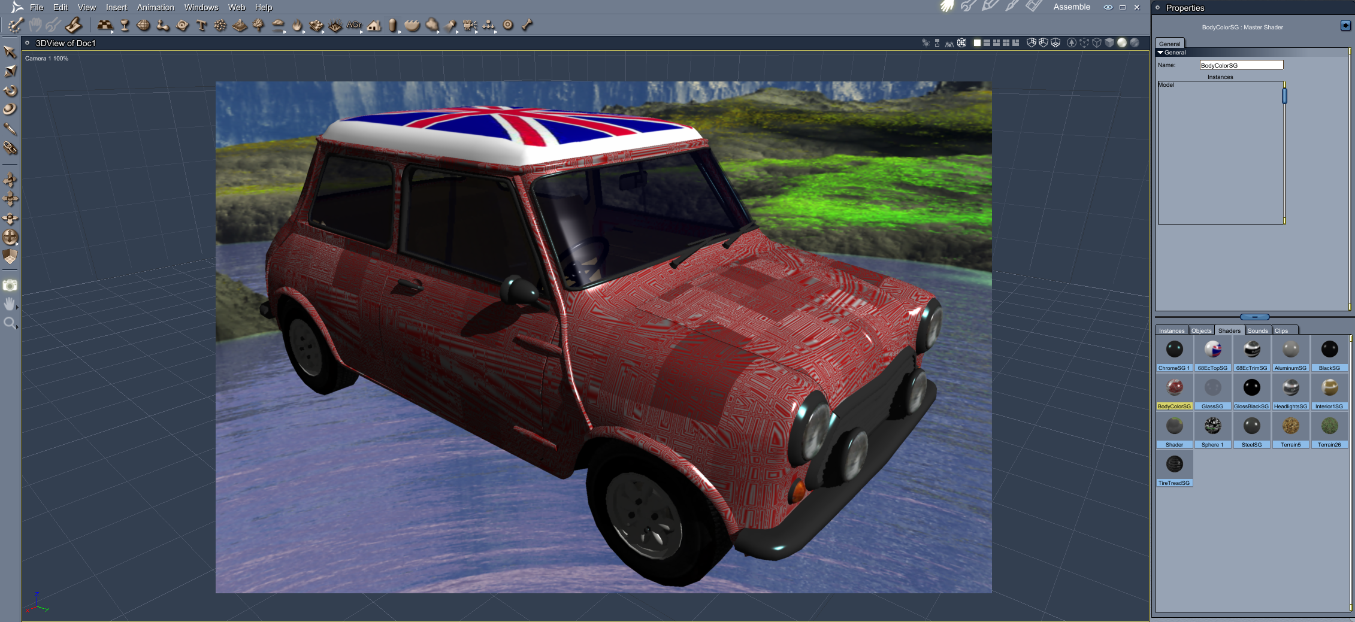Image resolution: width=1355 pixels, height=622 pixels.
Task: Click the wine glass Lathe object icon
Action: (125, 25)
